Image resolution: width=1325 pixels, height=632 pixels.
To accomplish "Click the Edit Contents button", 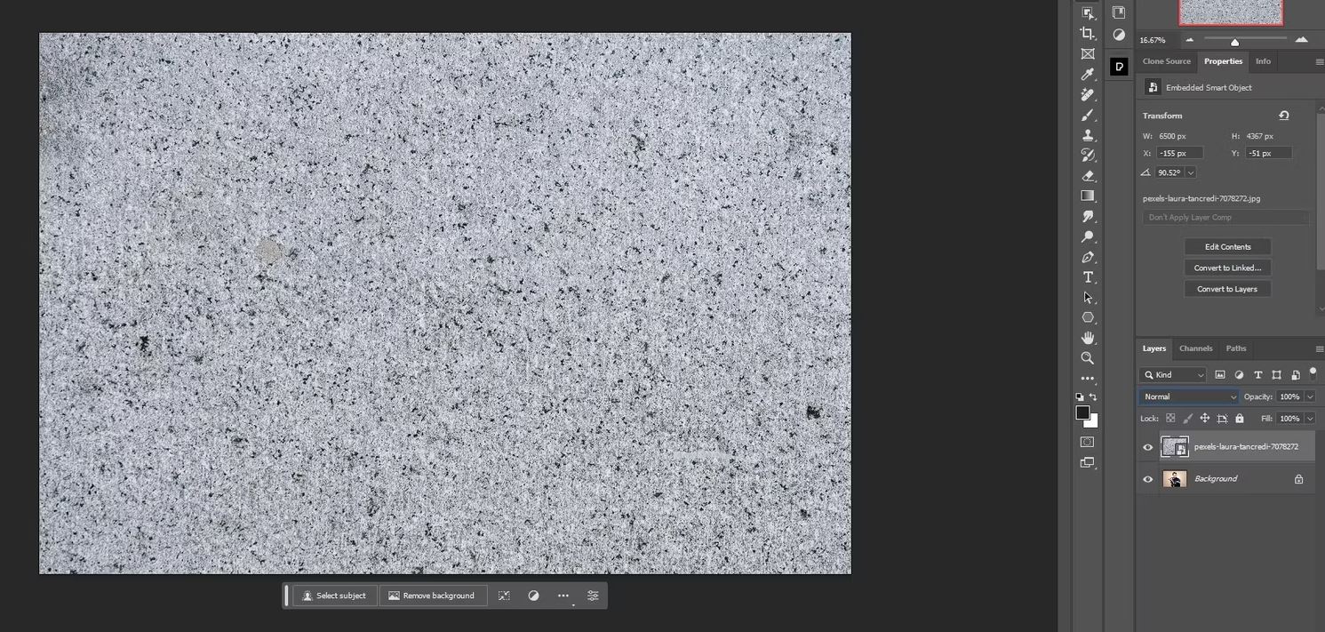I will pos(1228,247).
